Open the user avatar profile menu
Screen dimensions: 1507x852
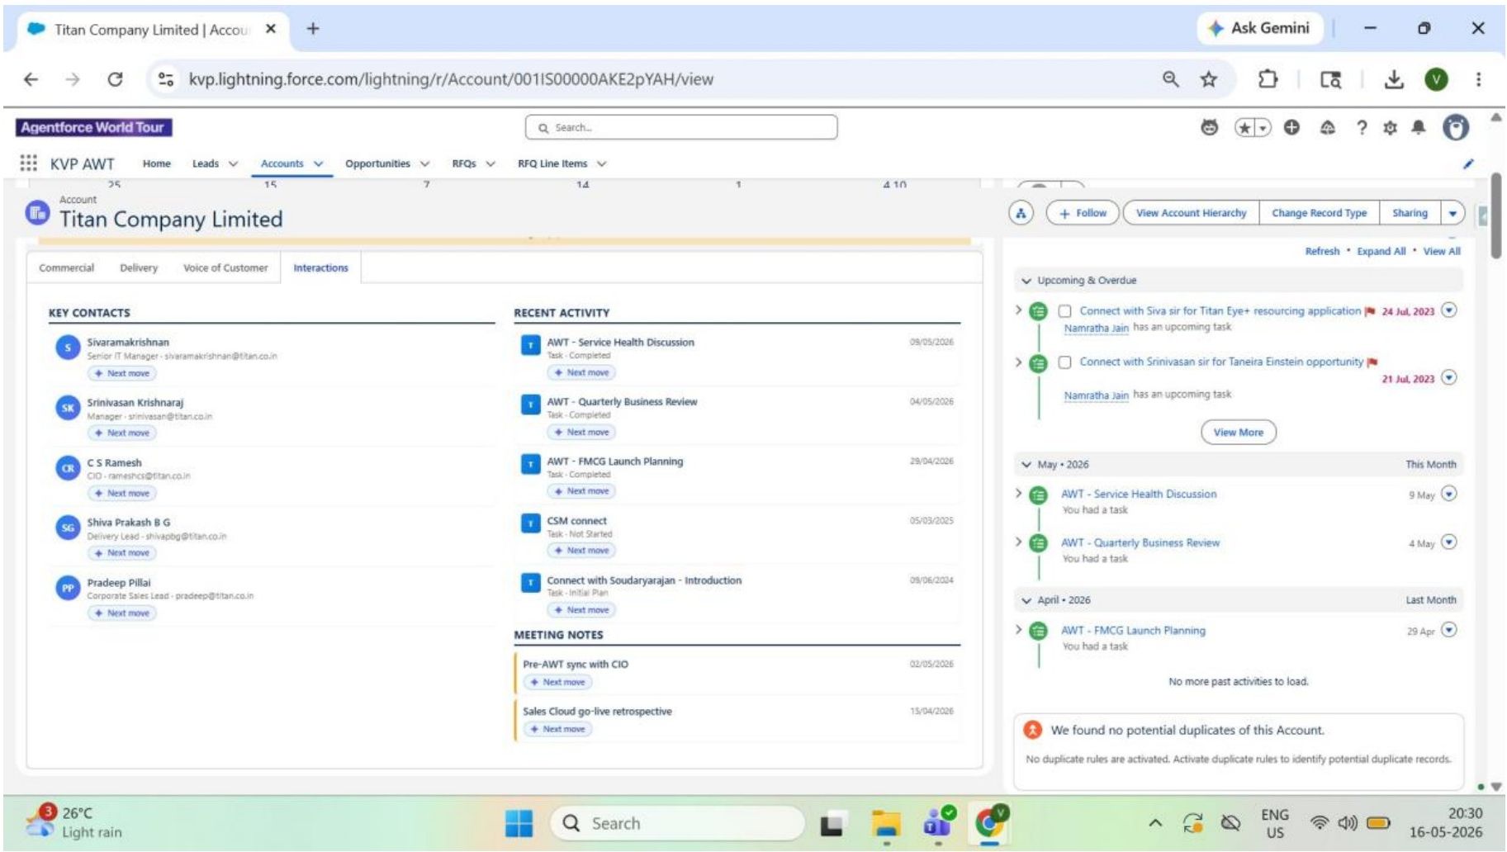1456,127
